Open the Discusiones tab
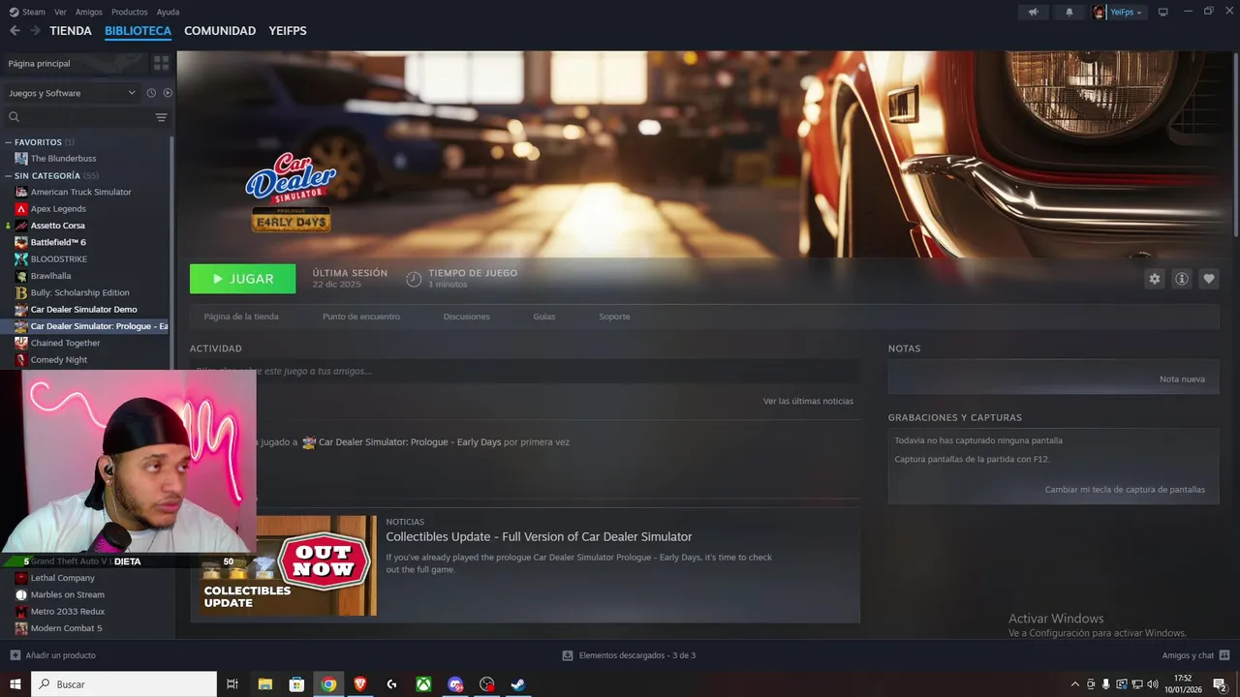The height and width of the screenshot is (697, 1240). [x=467, y=317]
